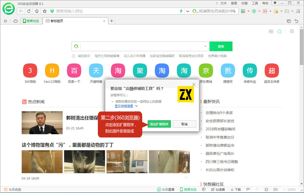The width and height of the screenshot is (304, 193).
Task: Open a new tab with plus button
Action: point(111,21)
